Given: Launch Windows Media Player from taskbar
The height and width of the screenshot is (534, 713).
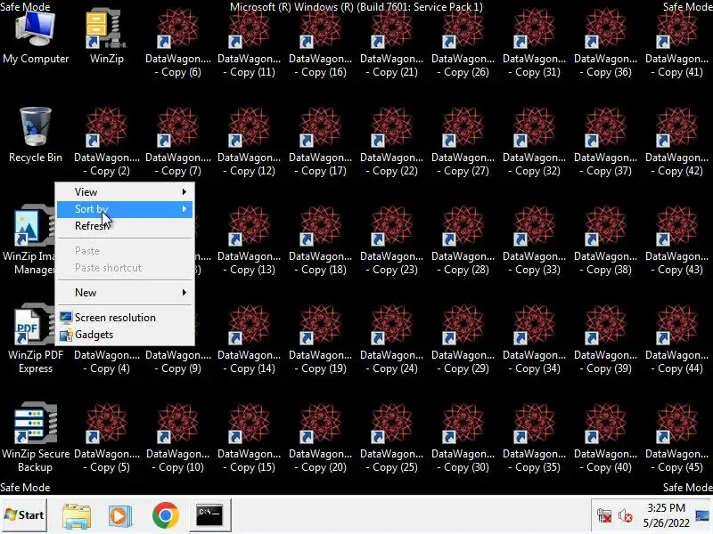Looking at the screenshot, I should click(119, 516).
